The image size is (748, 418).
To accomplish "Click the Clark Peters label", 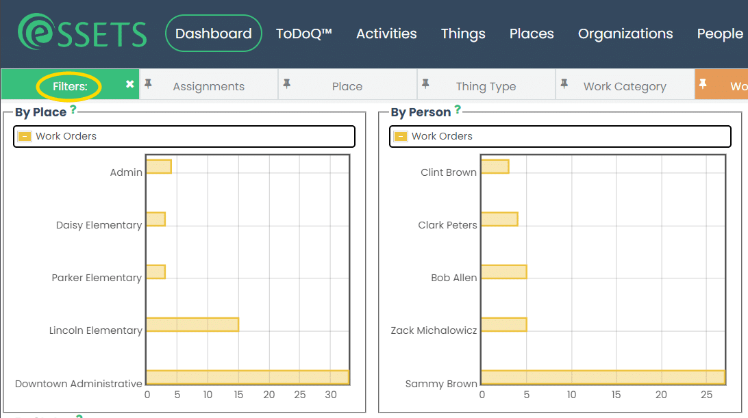I will coord(447,225).
